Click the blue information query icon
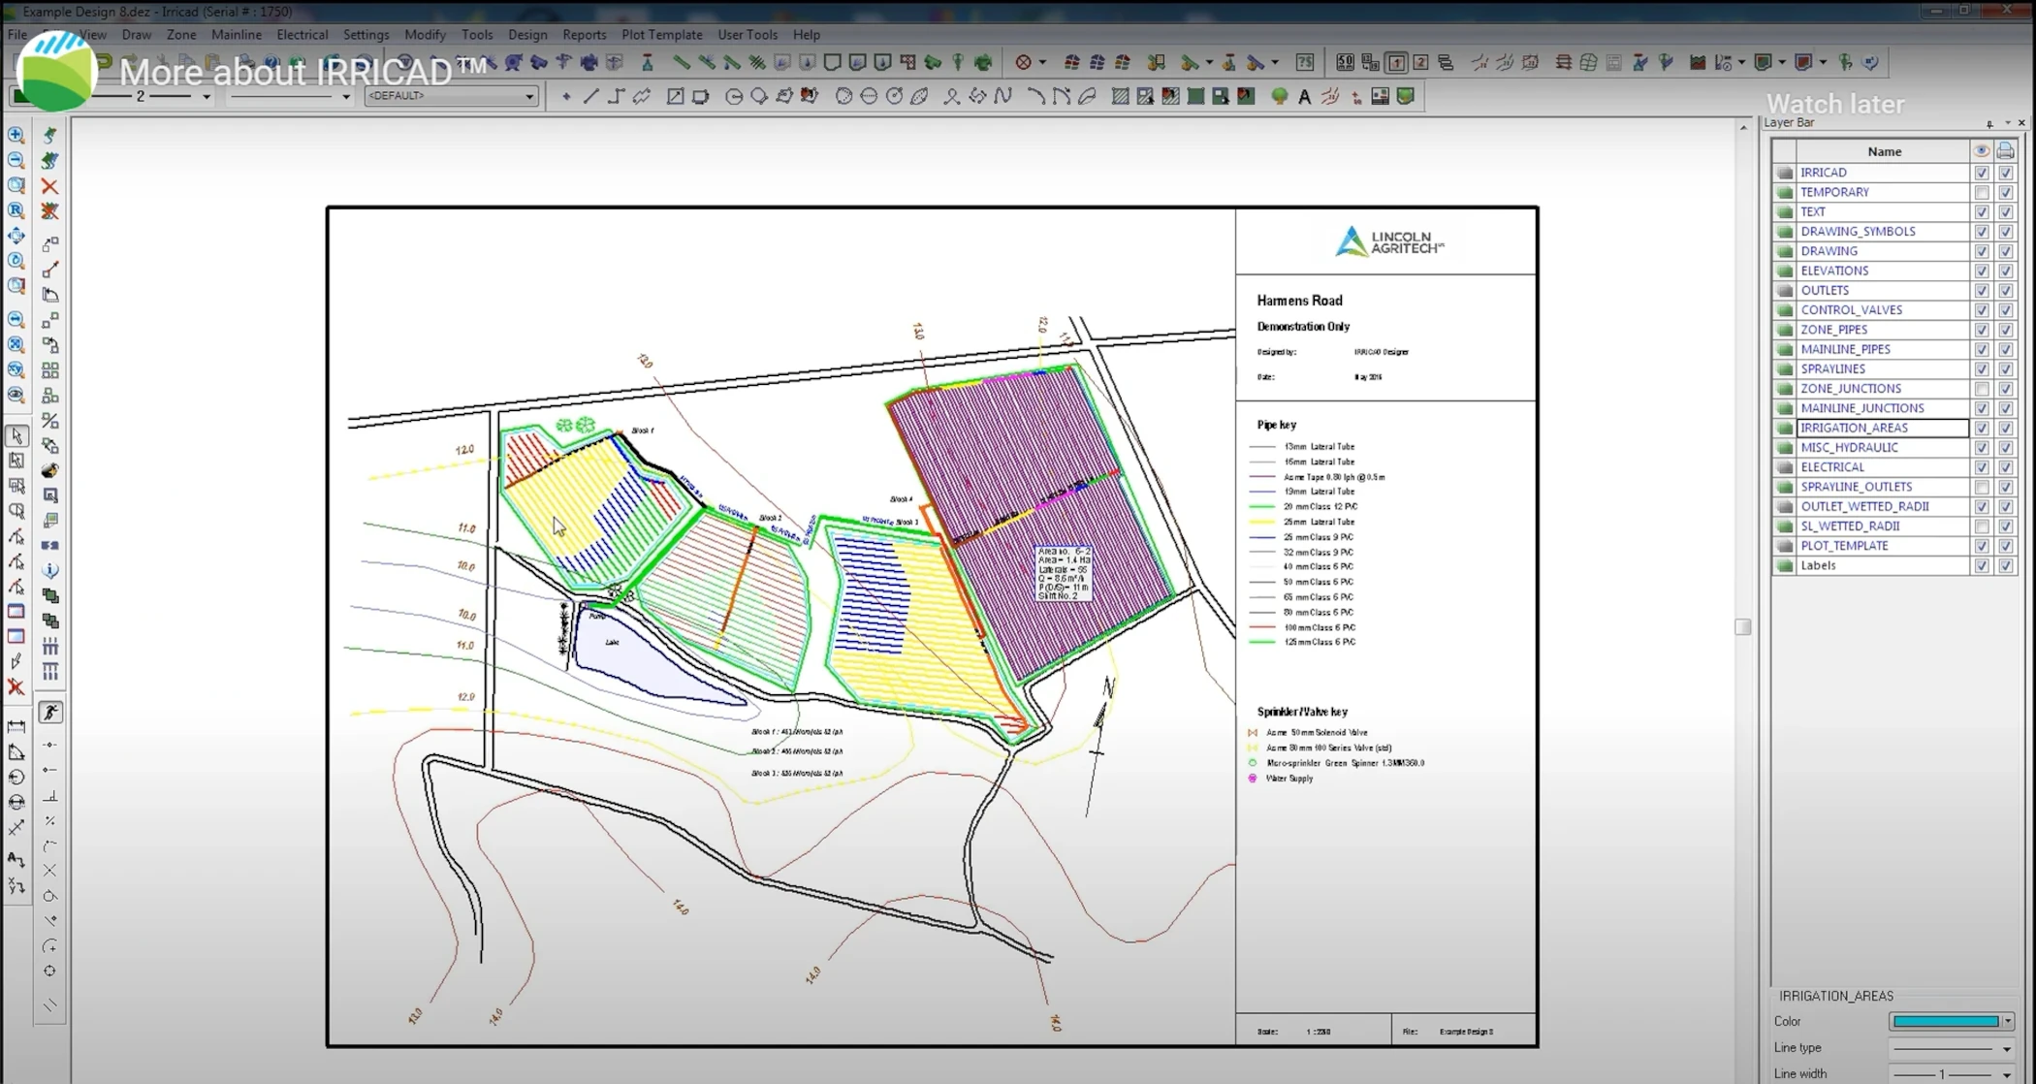The image size is (2036, 1084). point(50,570)
